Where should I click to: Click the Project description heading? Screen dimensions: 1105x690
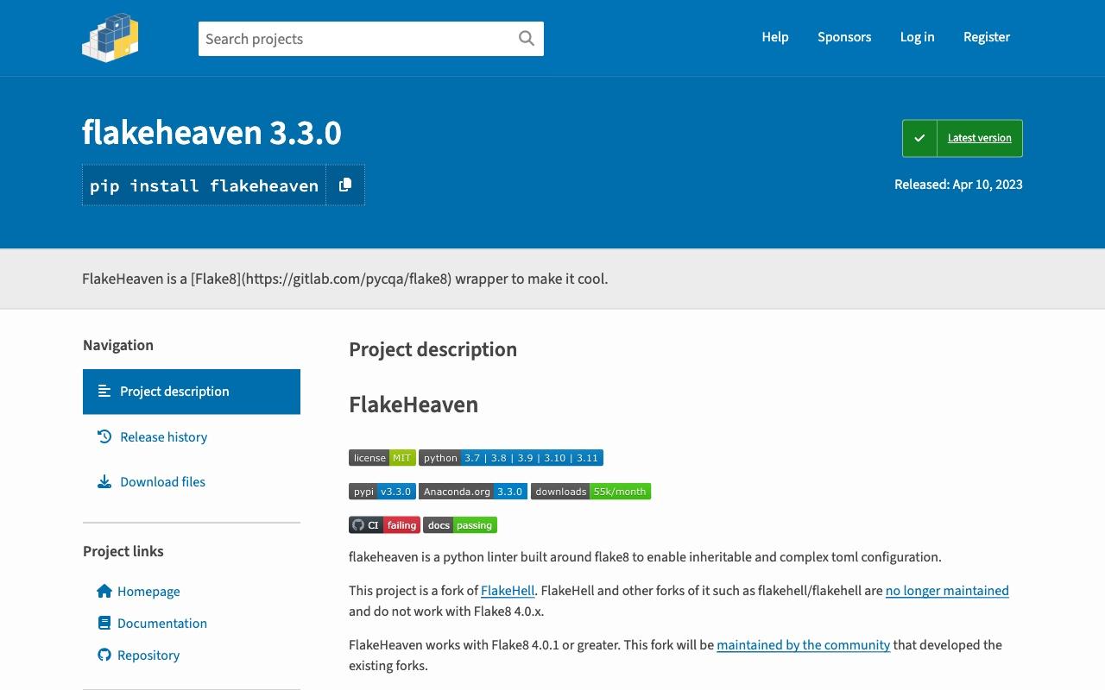pyautogui.click(x=433, y=349)
